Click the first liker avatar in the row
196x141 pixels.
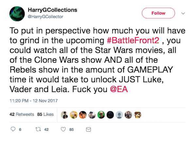pos(64,114)
